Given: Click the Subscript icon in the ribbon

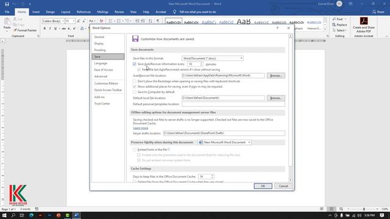Looking at the screenshot, I should (x=69, y=29).
